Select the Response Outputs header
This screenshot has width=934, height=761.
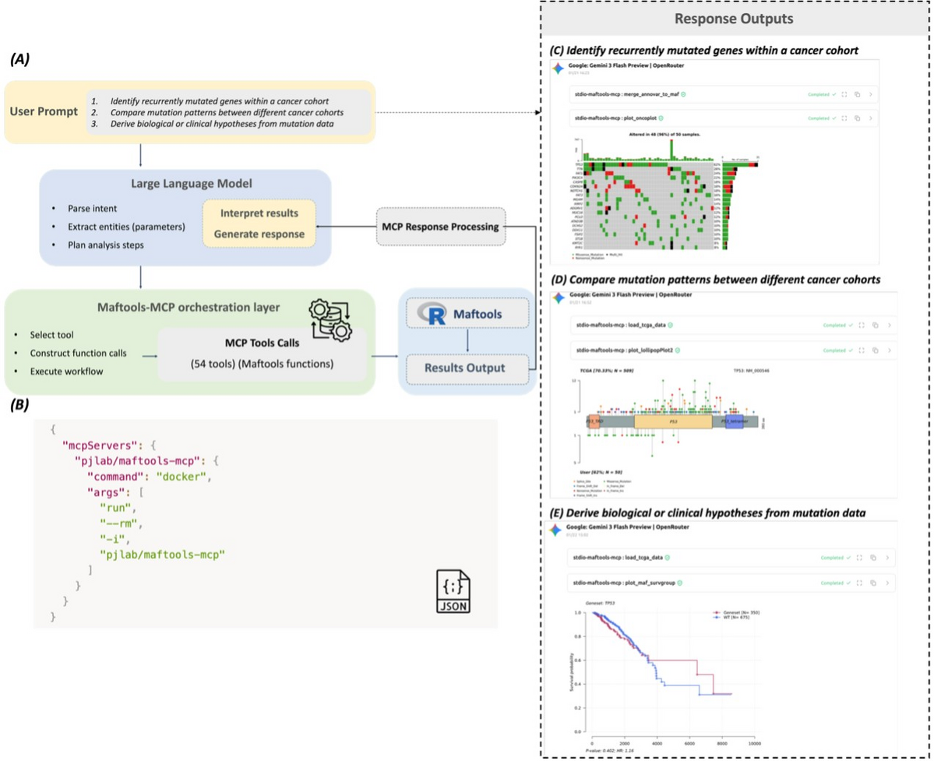point(733,20)
